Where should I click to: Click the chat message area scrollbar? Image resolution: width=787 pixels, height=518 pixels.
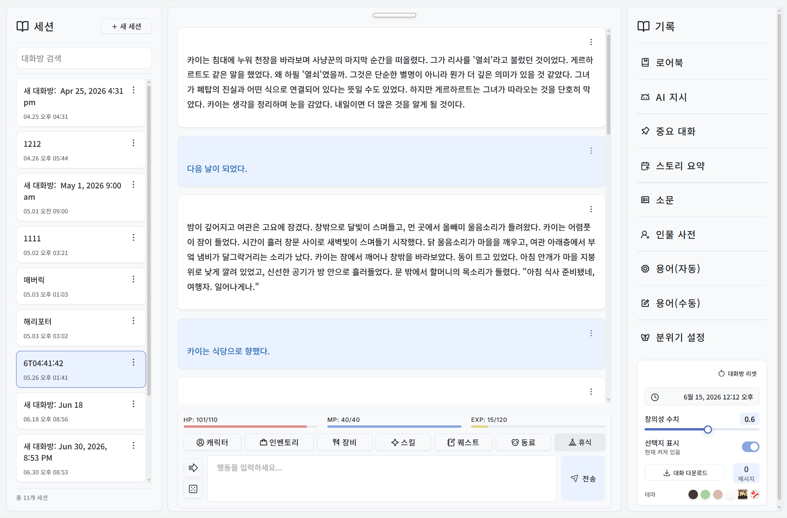[x=608, y=84]
